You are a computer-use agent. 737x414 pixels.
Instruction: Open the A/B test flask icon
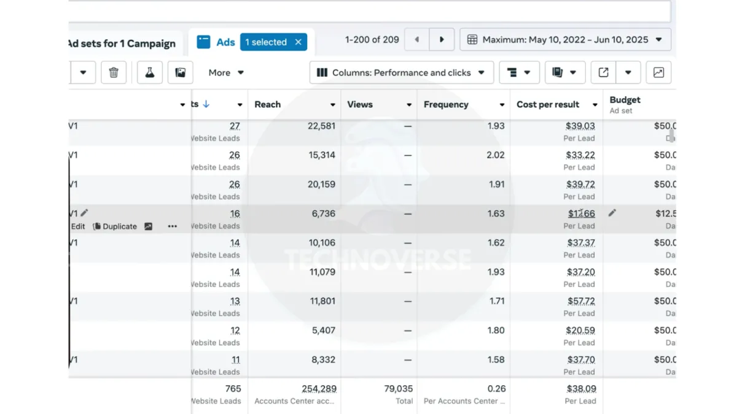click(x=149, y=72)
